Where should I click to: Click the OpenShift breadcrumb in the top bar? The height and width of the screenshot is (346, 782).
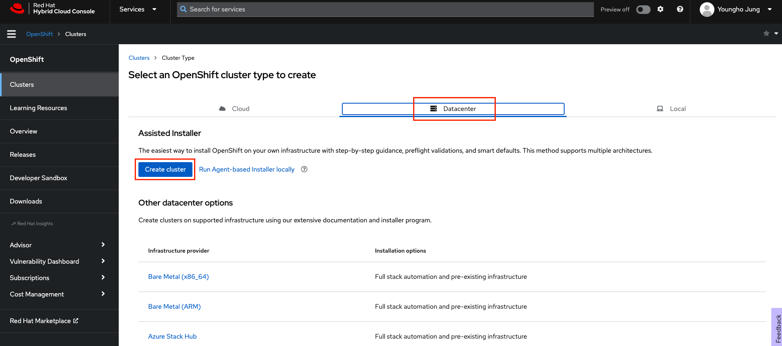pyautogui.click(x=39, y=34)
